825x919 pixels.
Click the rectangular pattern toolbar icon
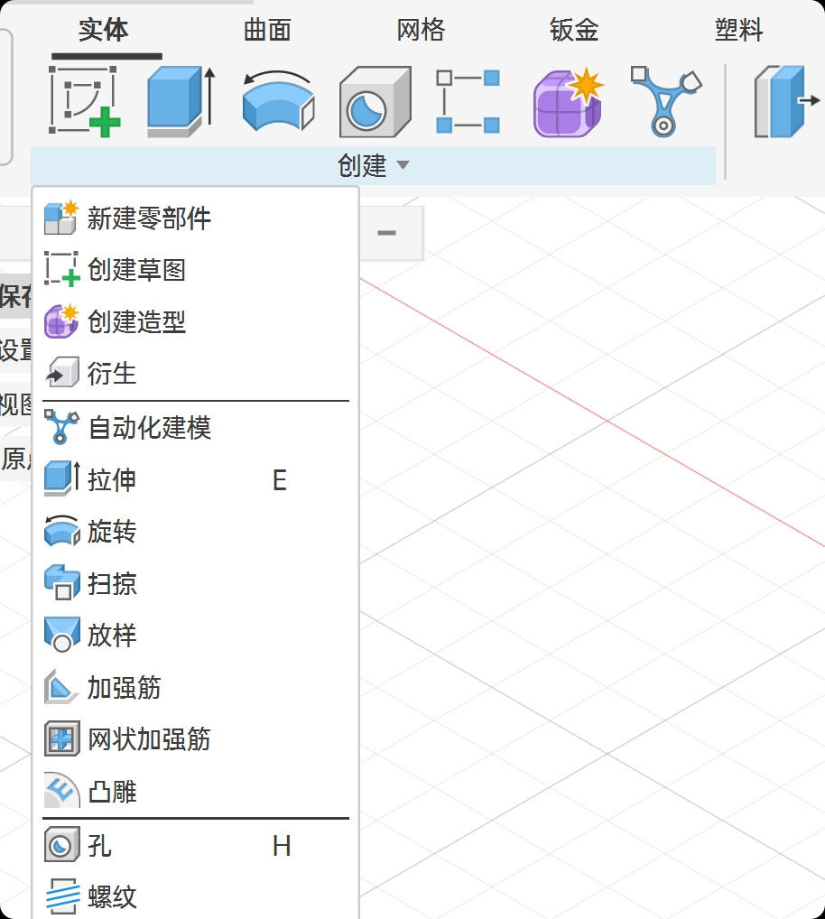click(468, 101)
